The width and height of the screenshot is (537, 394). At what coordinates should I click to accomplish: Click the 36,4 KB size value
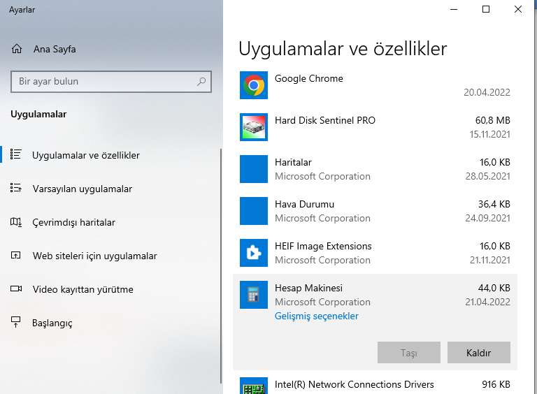pos(494,204)
